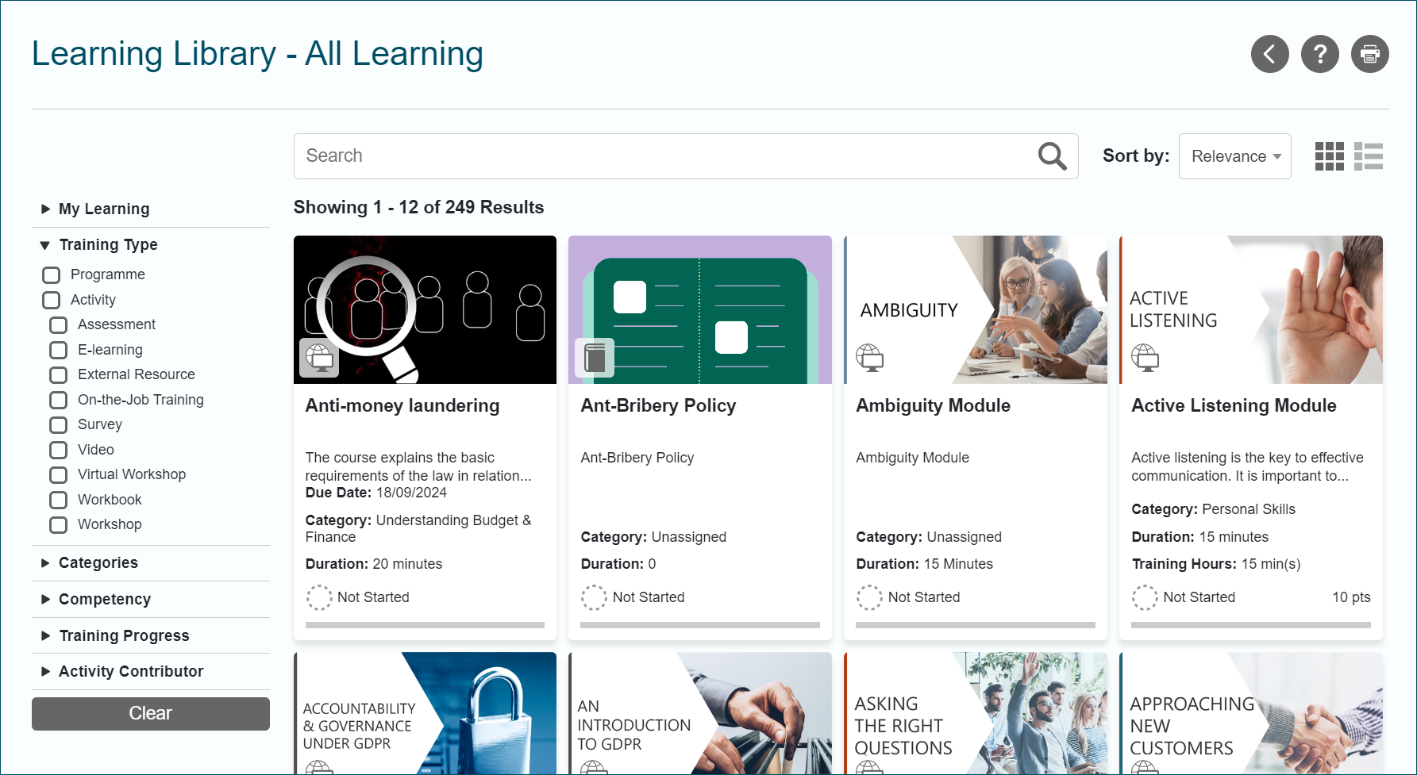1417x775 pixels.
Task: Check the E-learning filter
Action: (59, 350)
